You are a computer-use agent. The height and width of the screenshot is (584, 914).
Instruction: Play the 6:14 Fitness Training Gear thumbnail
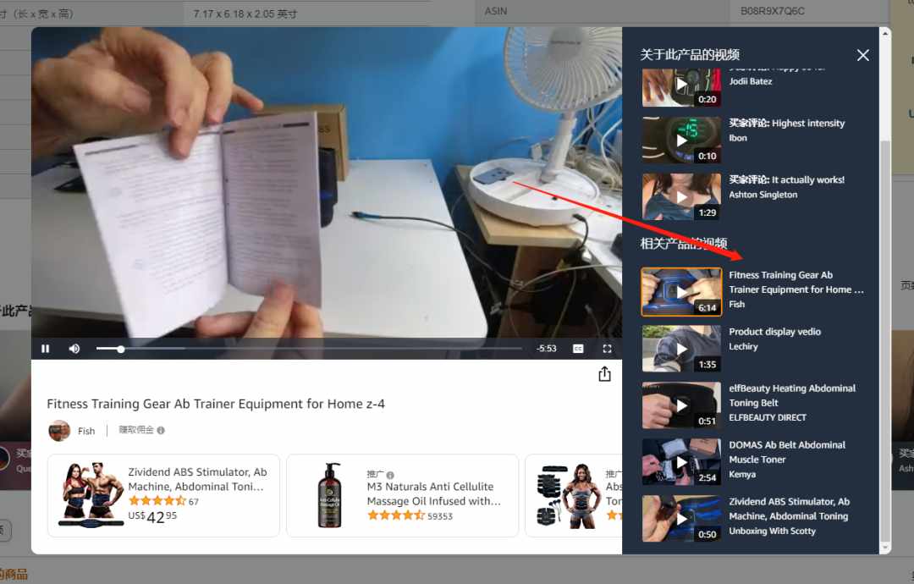pyautogui.click(x=681, y=292)
